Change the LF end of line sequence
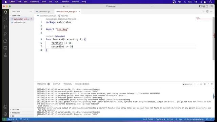Screen dimensions: 217x122 (176, 119)
